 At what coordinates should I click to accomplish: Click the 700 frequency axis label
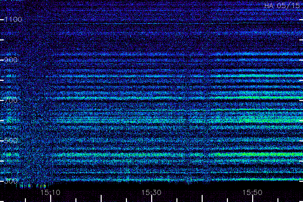[x=11, y=100]
